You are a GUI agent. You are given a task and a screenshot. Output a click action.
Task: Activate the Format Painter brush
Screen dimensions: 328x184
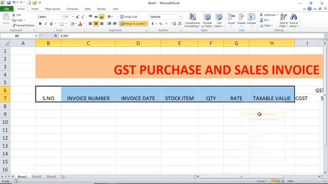(x=14, y=26)
